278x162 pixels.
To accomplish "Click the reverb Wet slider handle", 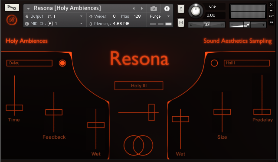I will pos(180,119).
